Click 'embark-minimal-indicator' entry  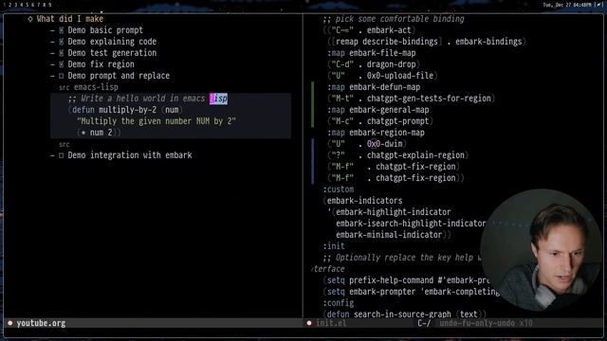389,235
